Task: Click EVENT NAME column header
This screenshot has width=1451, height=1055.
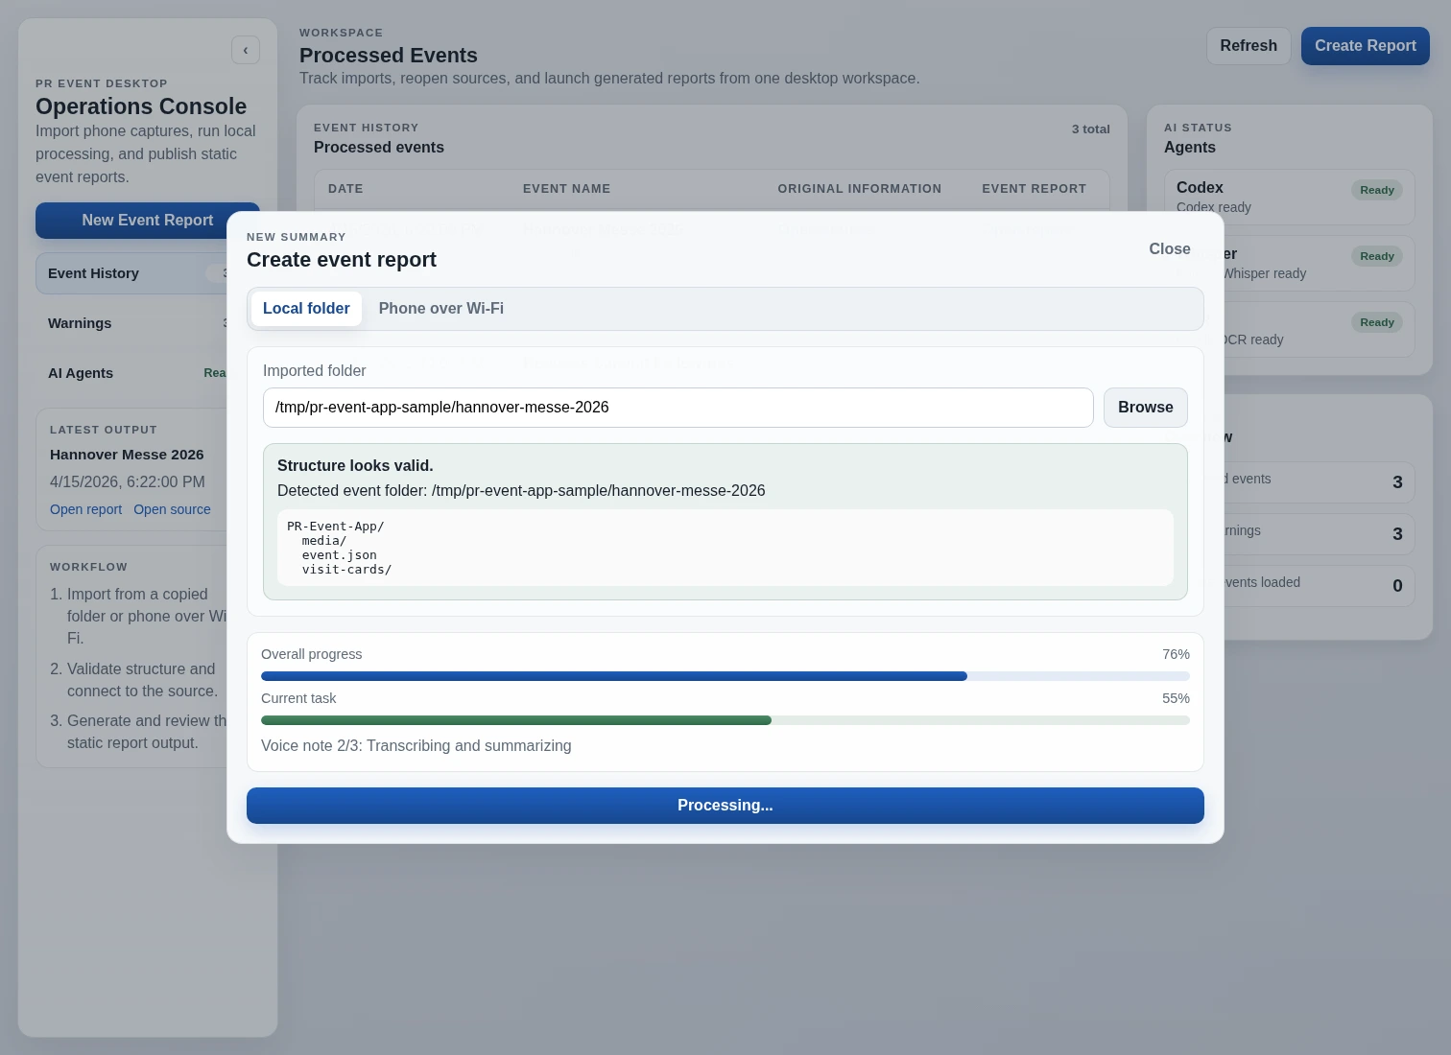Action: click(566, 189)
